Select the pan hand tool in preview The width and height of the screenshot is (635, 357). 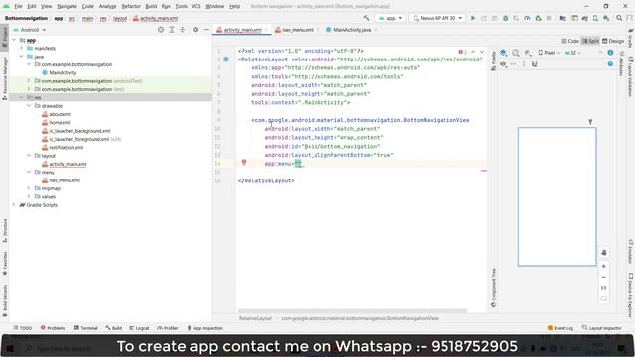pos(604,252)
